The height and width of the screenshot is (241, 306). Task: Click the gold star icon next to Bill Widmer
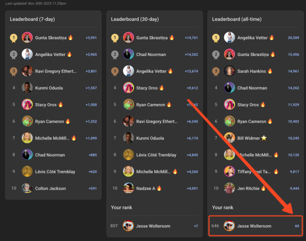click(264, 138)
